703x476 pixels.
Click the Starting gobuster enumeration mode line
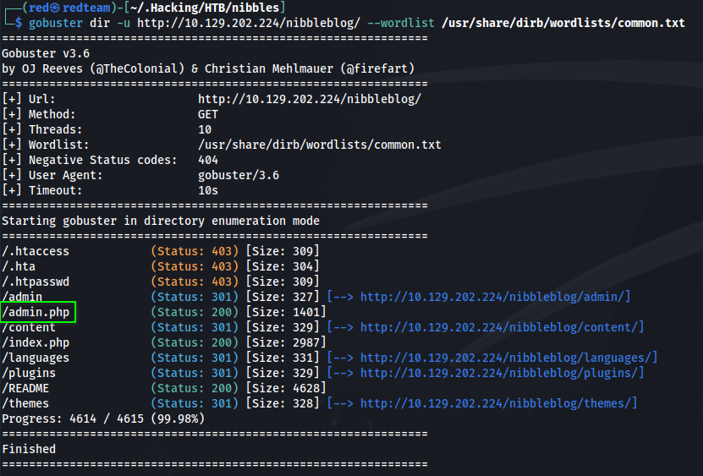click(x=161, y=221)
